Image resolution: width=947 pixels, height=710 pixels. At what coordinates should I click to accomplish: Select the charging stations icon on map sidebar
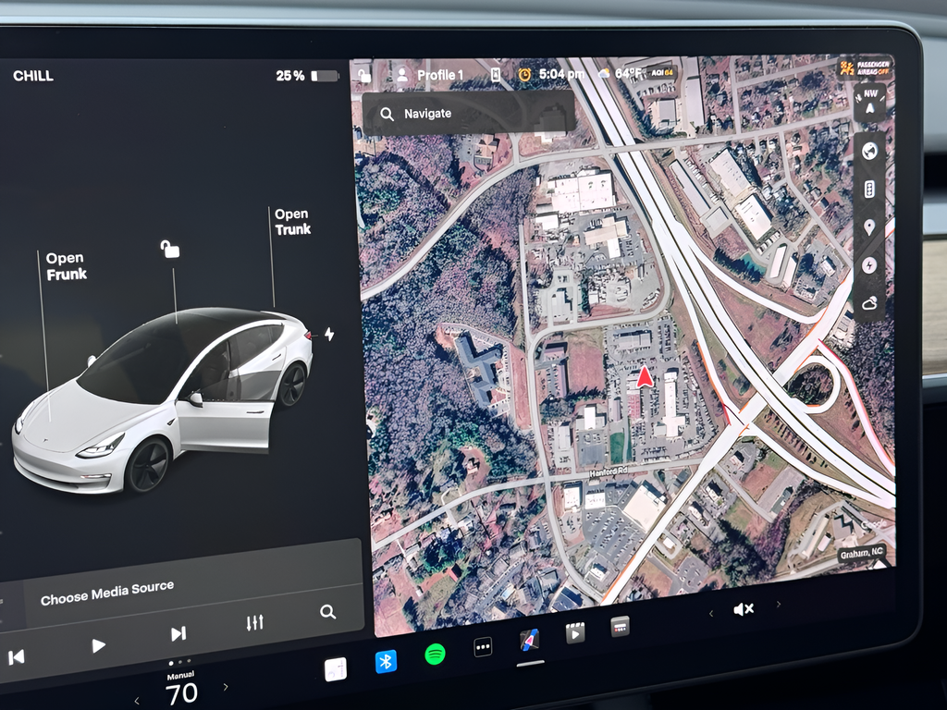[x=869, y=265]
